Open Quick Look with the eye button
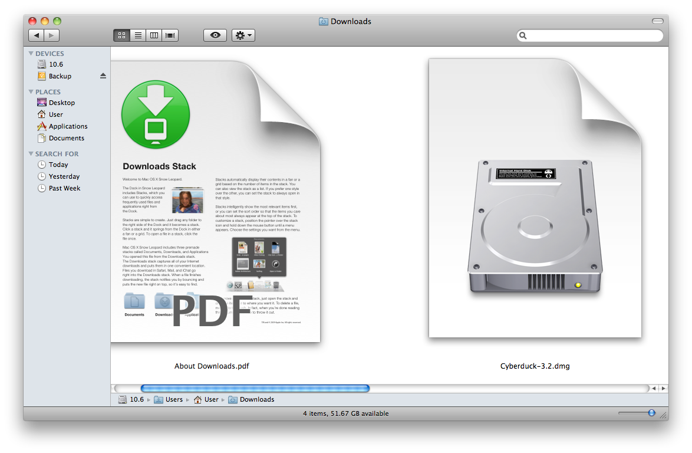Viewport: 692px width, 453px height. click(215, 35)
